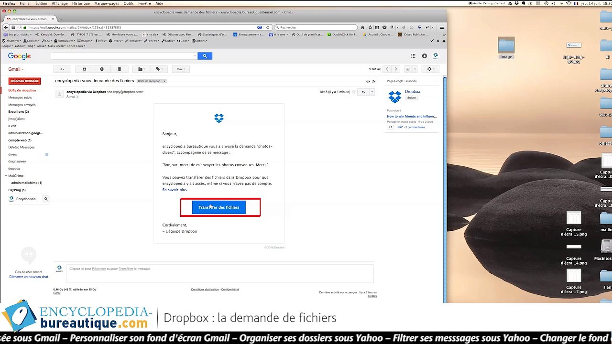Open the Marque-pages menu

coord(107,3)
